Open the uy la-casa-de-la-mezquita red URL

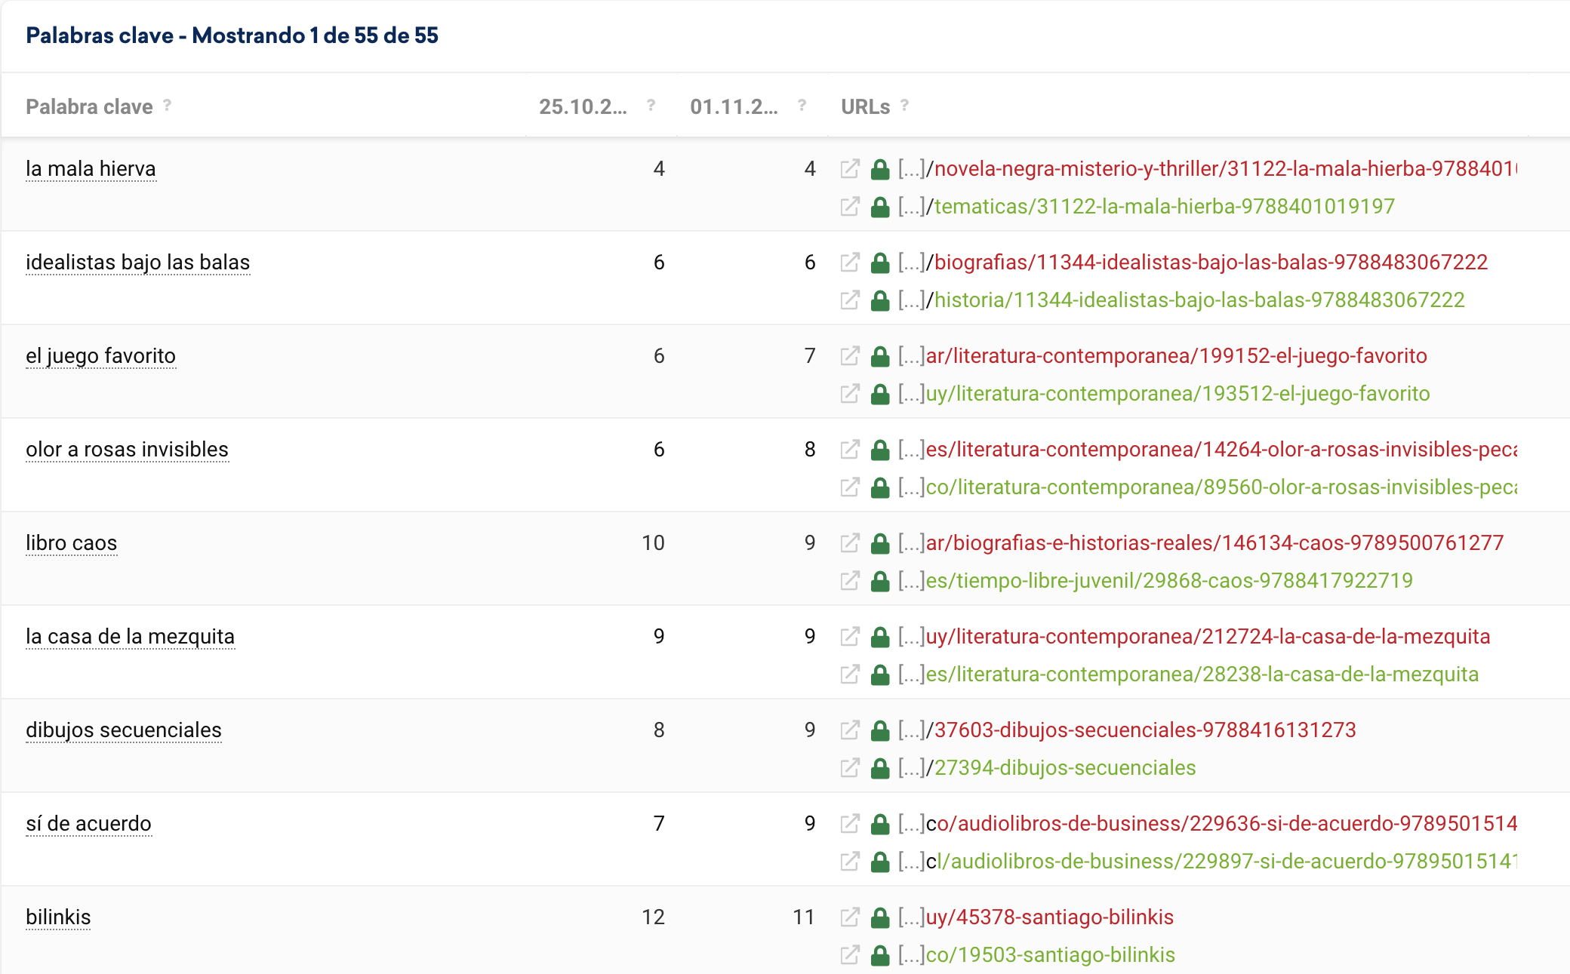(1208, 637)
